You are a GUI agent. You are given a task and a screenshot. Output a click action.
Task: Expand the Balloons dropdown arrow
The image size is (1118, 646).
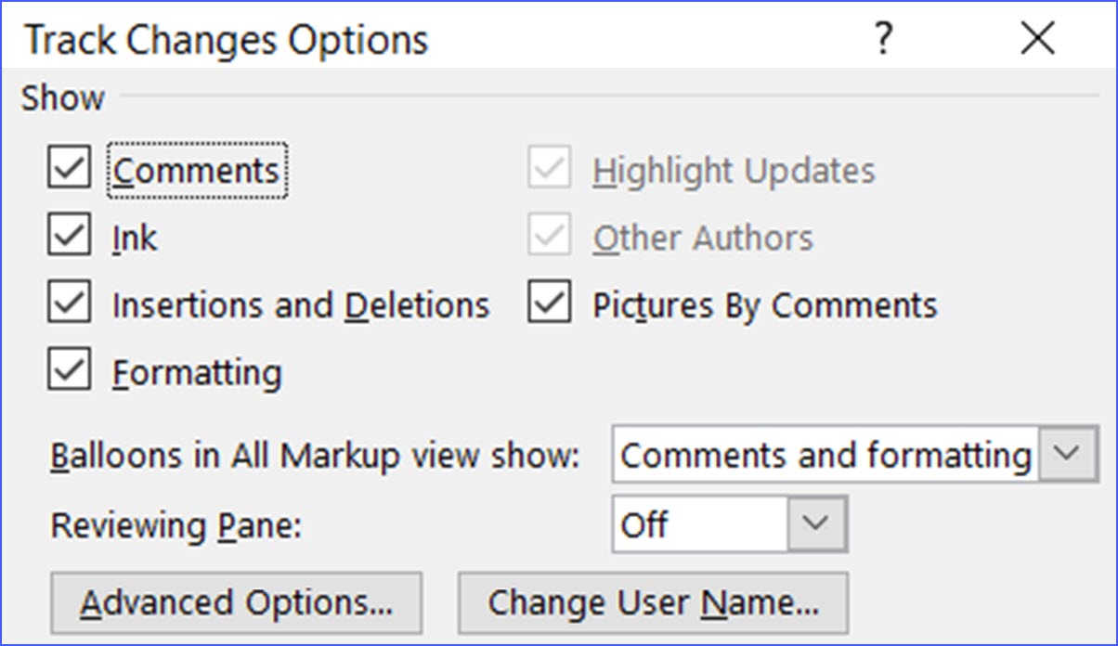click(1068, 455)
